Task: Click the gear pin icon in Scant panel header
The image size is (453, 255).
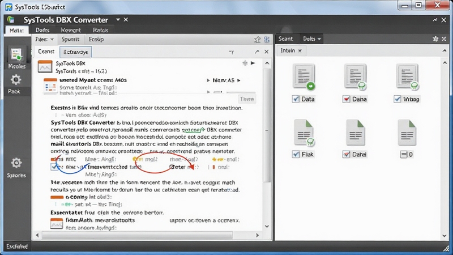Action: 435,39
